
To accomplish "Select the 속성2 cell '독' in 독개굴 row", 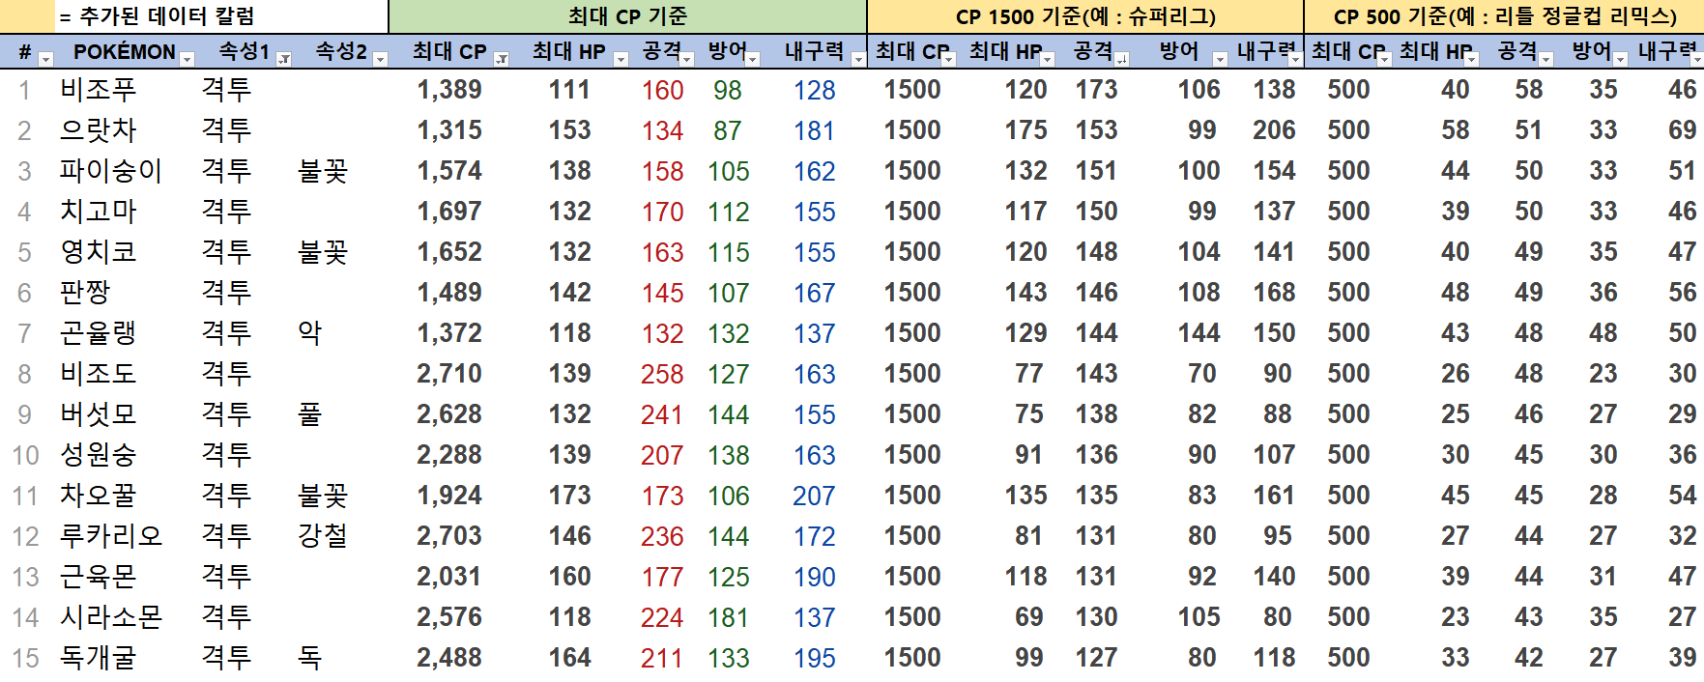I will (x=309, y=658).
